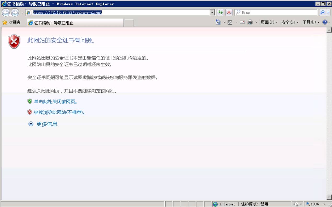Expand the zoom level dropdown arrow
This screenshot has width=332, height=207.
[324, 204]
